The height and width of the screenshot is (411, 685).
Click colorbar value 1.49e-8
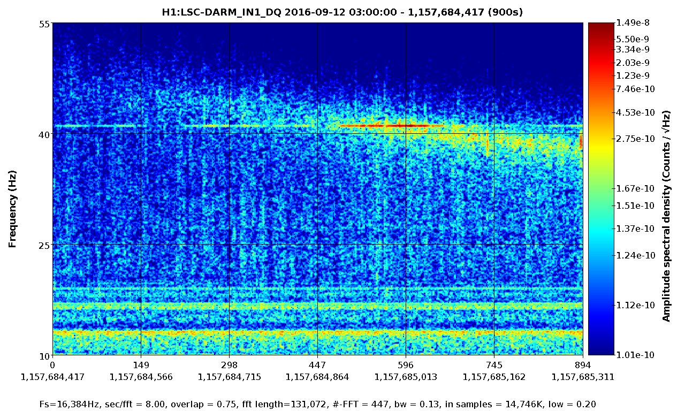click(x=632, y=23)
